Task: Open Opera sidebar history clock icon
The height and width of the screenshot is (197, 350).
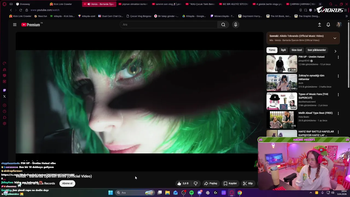Action: click(4, 111)
